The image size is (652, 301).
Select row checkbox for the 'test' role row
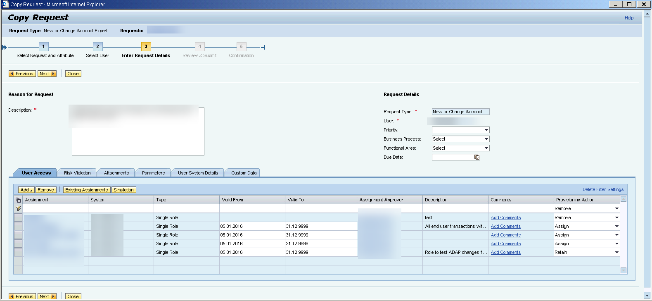[x=18, y=217]
